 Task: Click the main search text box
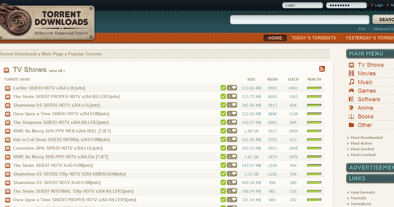[x=300, y=19]
